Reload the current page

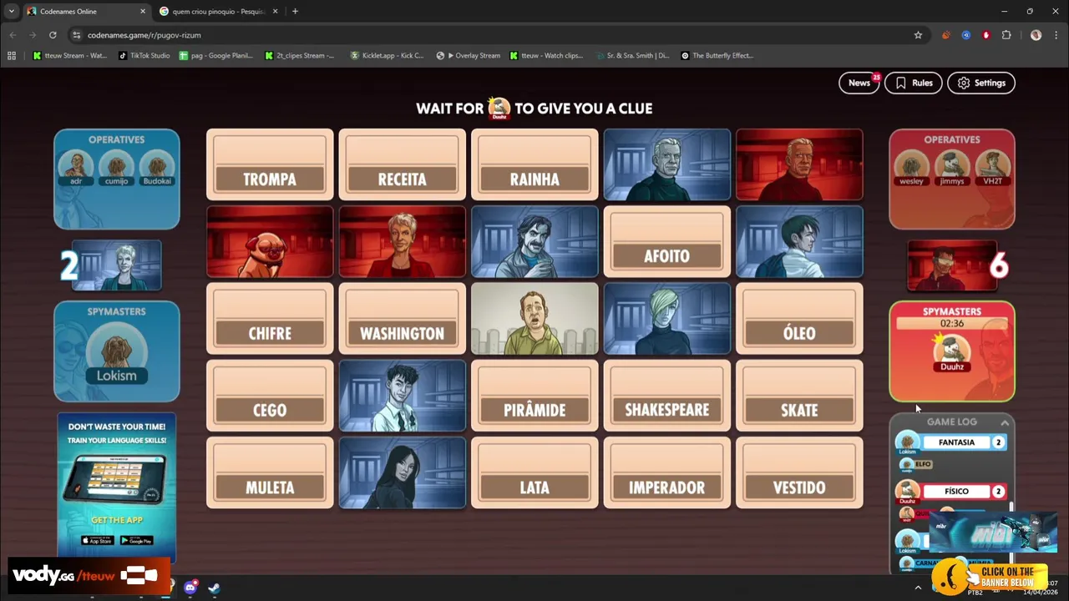[53, 35]
